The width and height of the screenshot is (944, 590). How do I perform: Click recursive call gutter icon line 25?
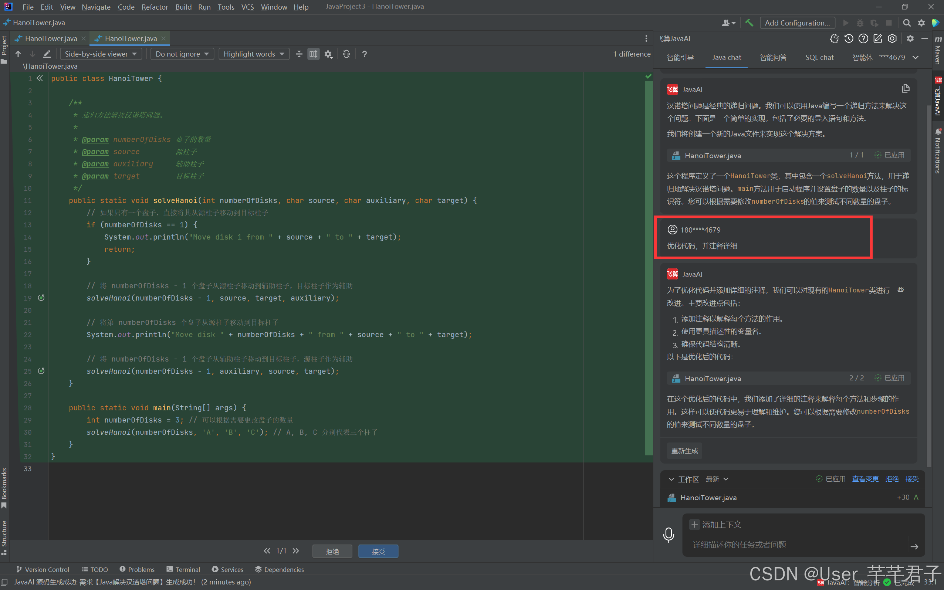tap(41, 371)
